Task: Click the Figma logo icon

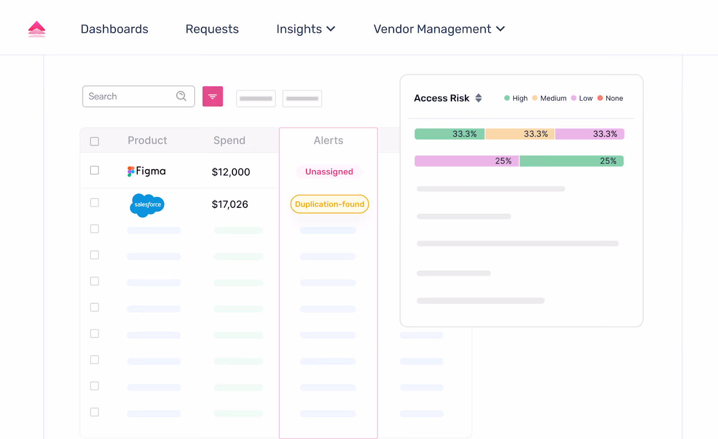Action: [131, 172]
